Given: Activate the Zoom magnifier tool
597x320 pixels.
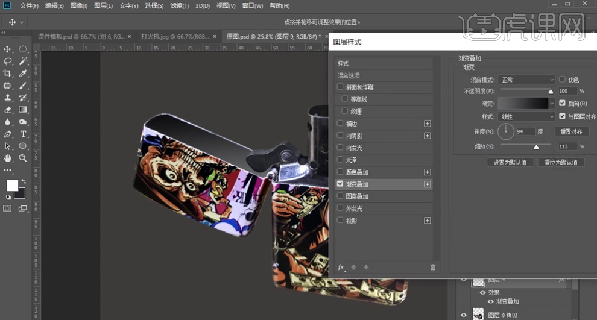Looking at the screenshot, I should pos(23,158).
